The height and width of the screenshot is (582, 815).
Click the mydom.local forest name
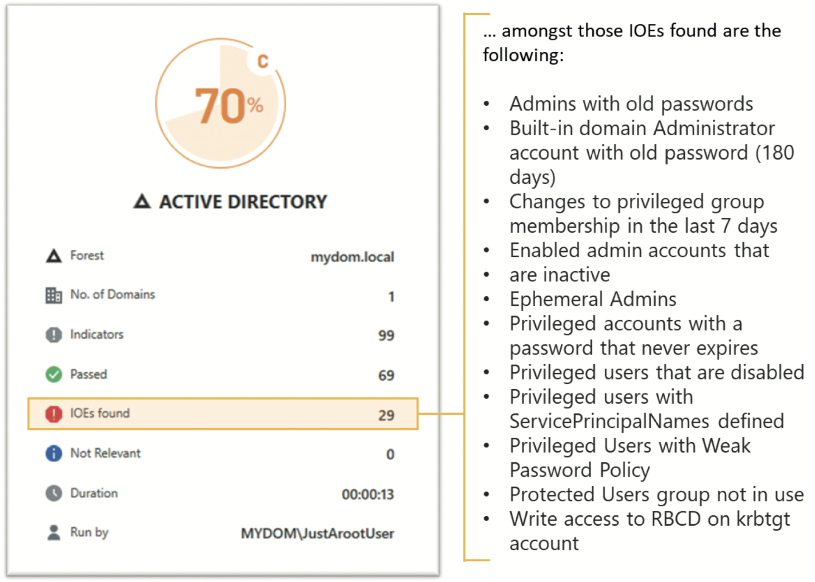coord(353,256)
